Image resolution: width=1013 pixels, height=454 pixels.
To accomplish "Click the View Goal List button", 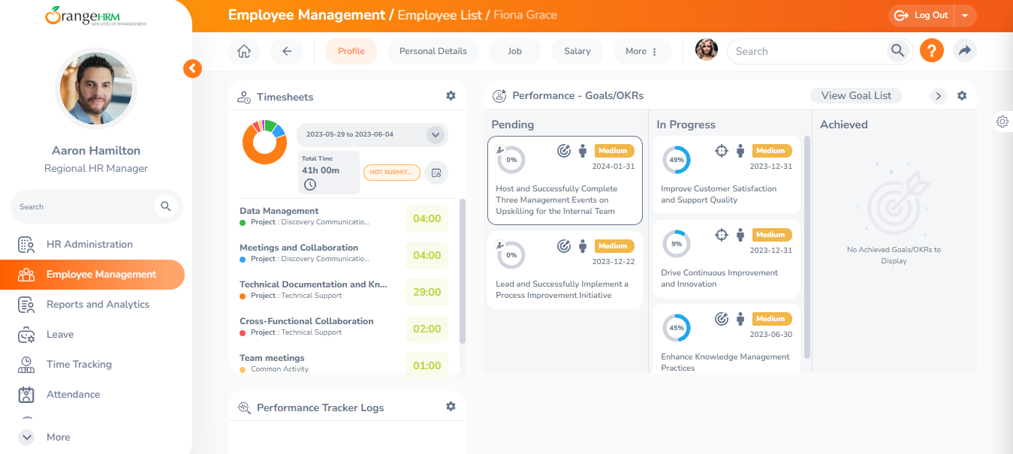I will [856, 95].
